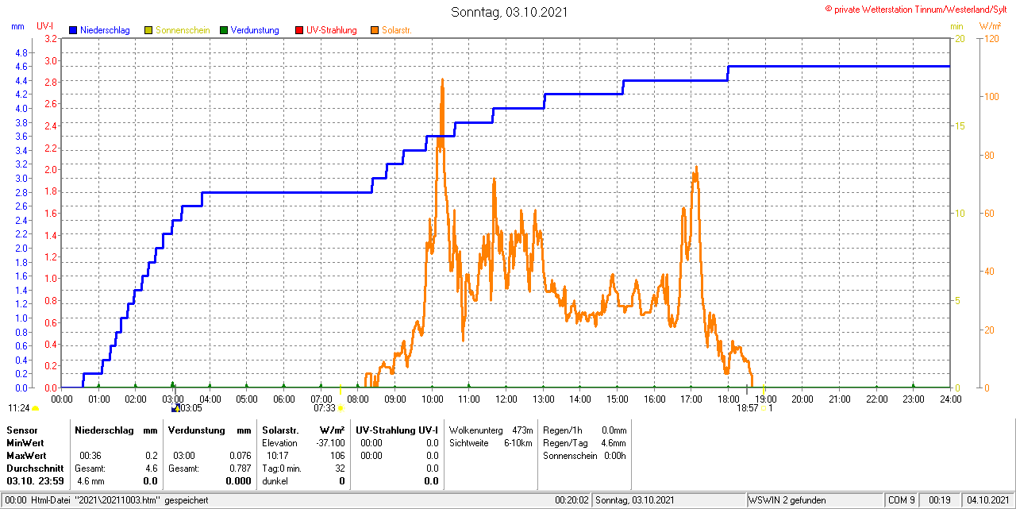Click the Verdunstung column header in table

[197, 430]
